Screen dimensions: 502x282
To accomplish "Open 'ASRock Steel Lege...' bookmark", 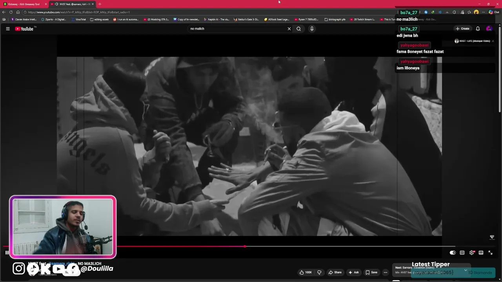I will click(277, 19).
